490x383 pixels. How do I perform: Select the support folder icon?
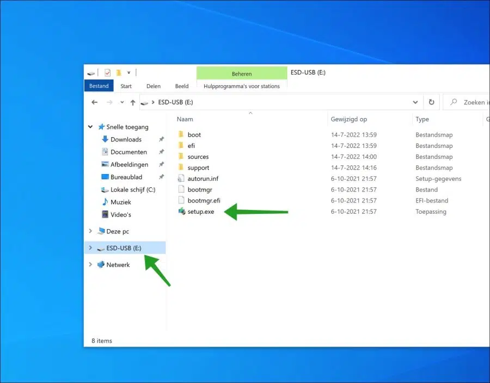(181, 167)
